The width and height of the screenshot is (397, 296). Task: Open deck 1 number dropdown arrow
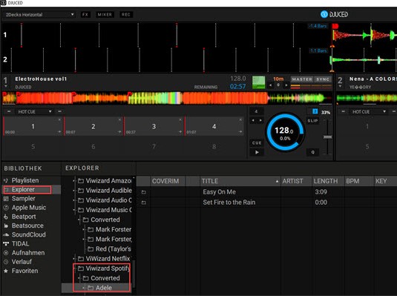click(x=6, y=87)
